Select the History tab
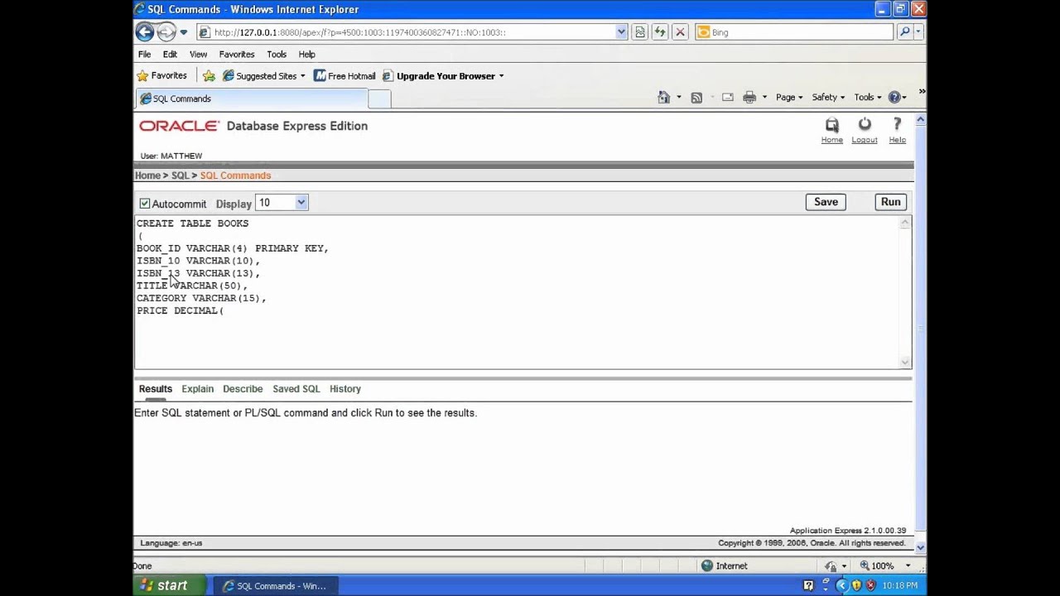 tap(345, 389)
